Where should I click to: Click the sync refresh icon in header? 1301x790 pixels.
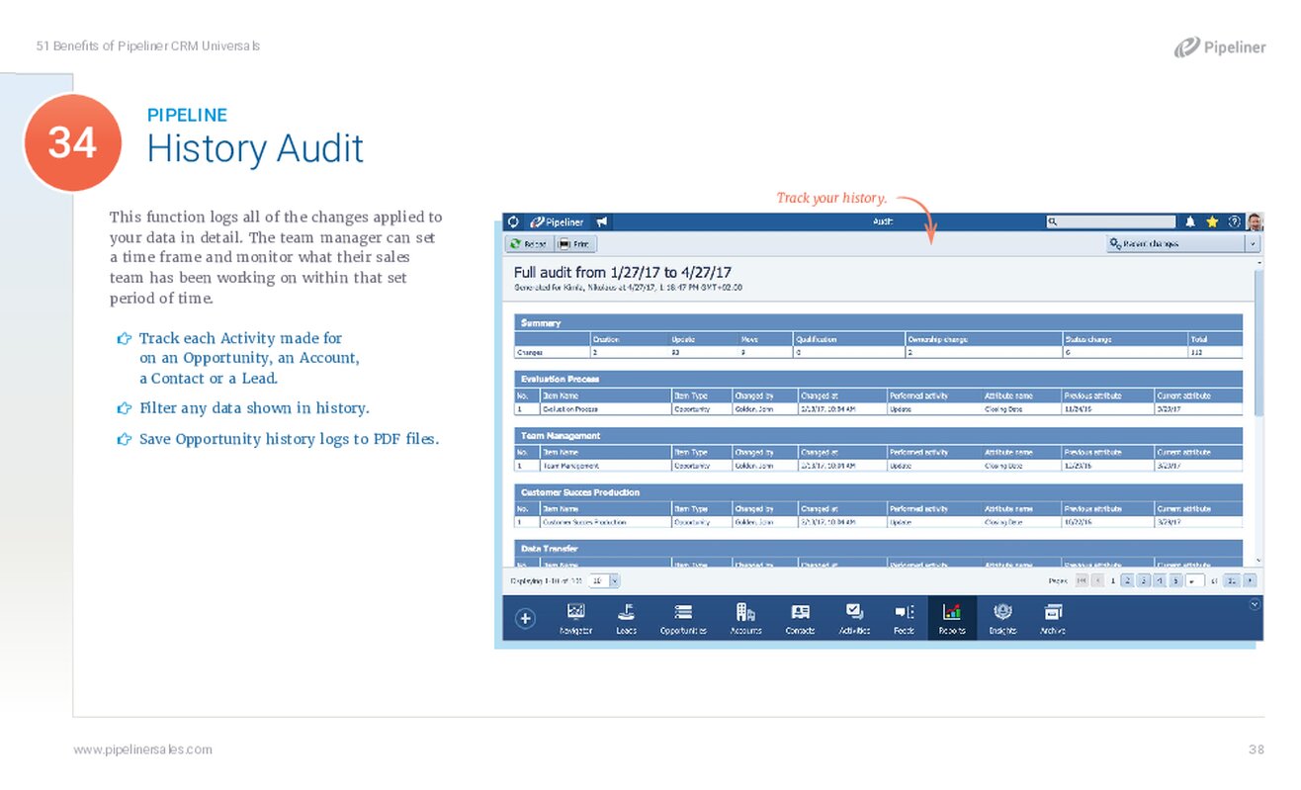pyautogui.click(x=513, y=222)
